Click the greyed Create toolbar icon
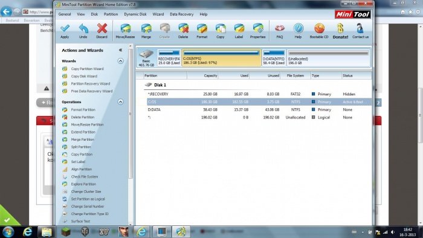Screen dimensions: 423x238 164,28
